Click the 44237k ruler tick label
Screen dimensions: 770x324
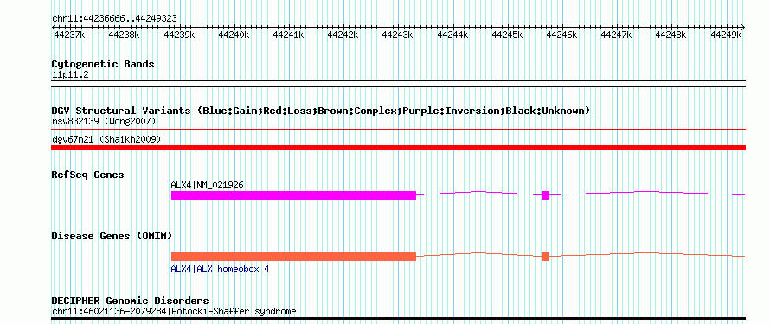[69, 35]
